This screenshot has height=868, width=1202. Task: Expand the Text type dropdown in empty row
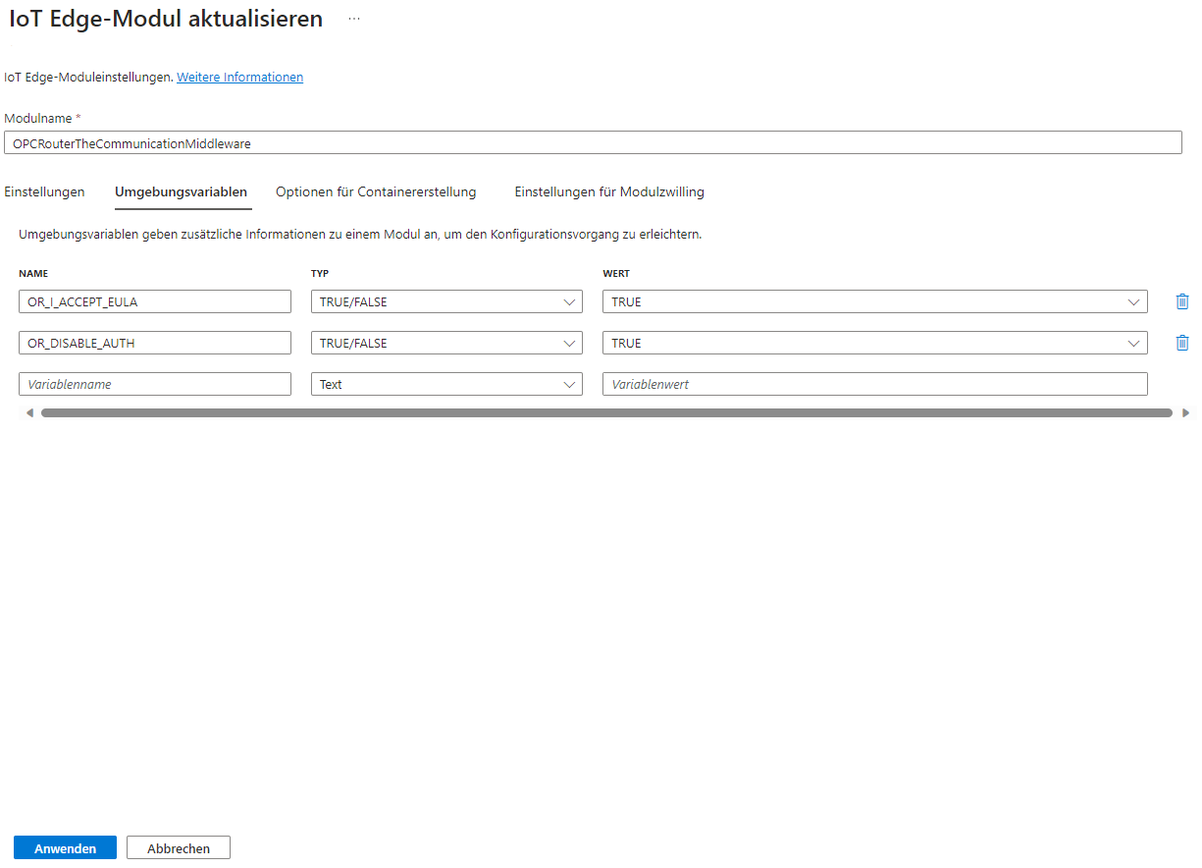coord(446,384)
